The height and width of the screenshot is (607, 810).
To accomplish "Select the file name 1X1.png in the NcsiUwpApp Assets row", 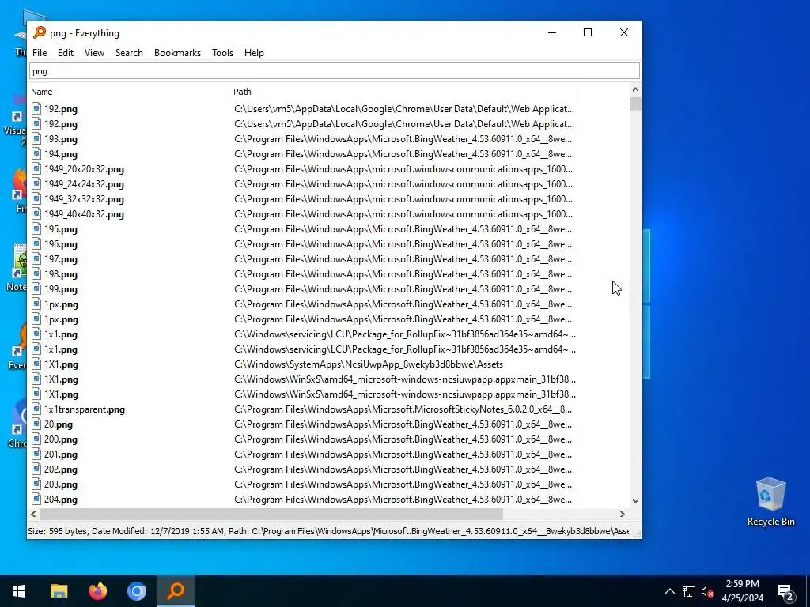I will [x=61, y=364].
